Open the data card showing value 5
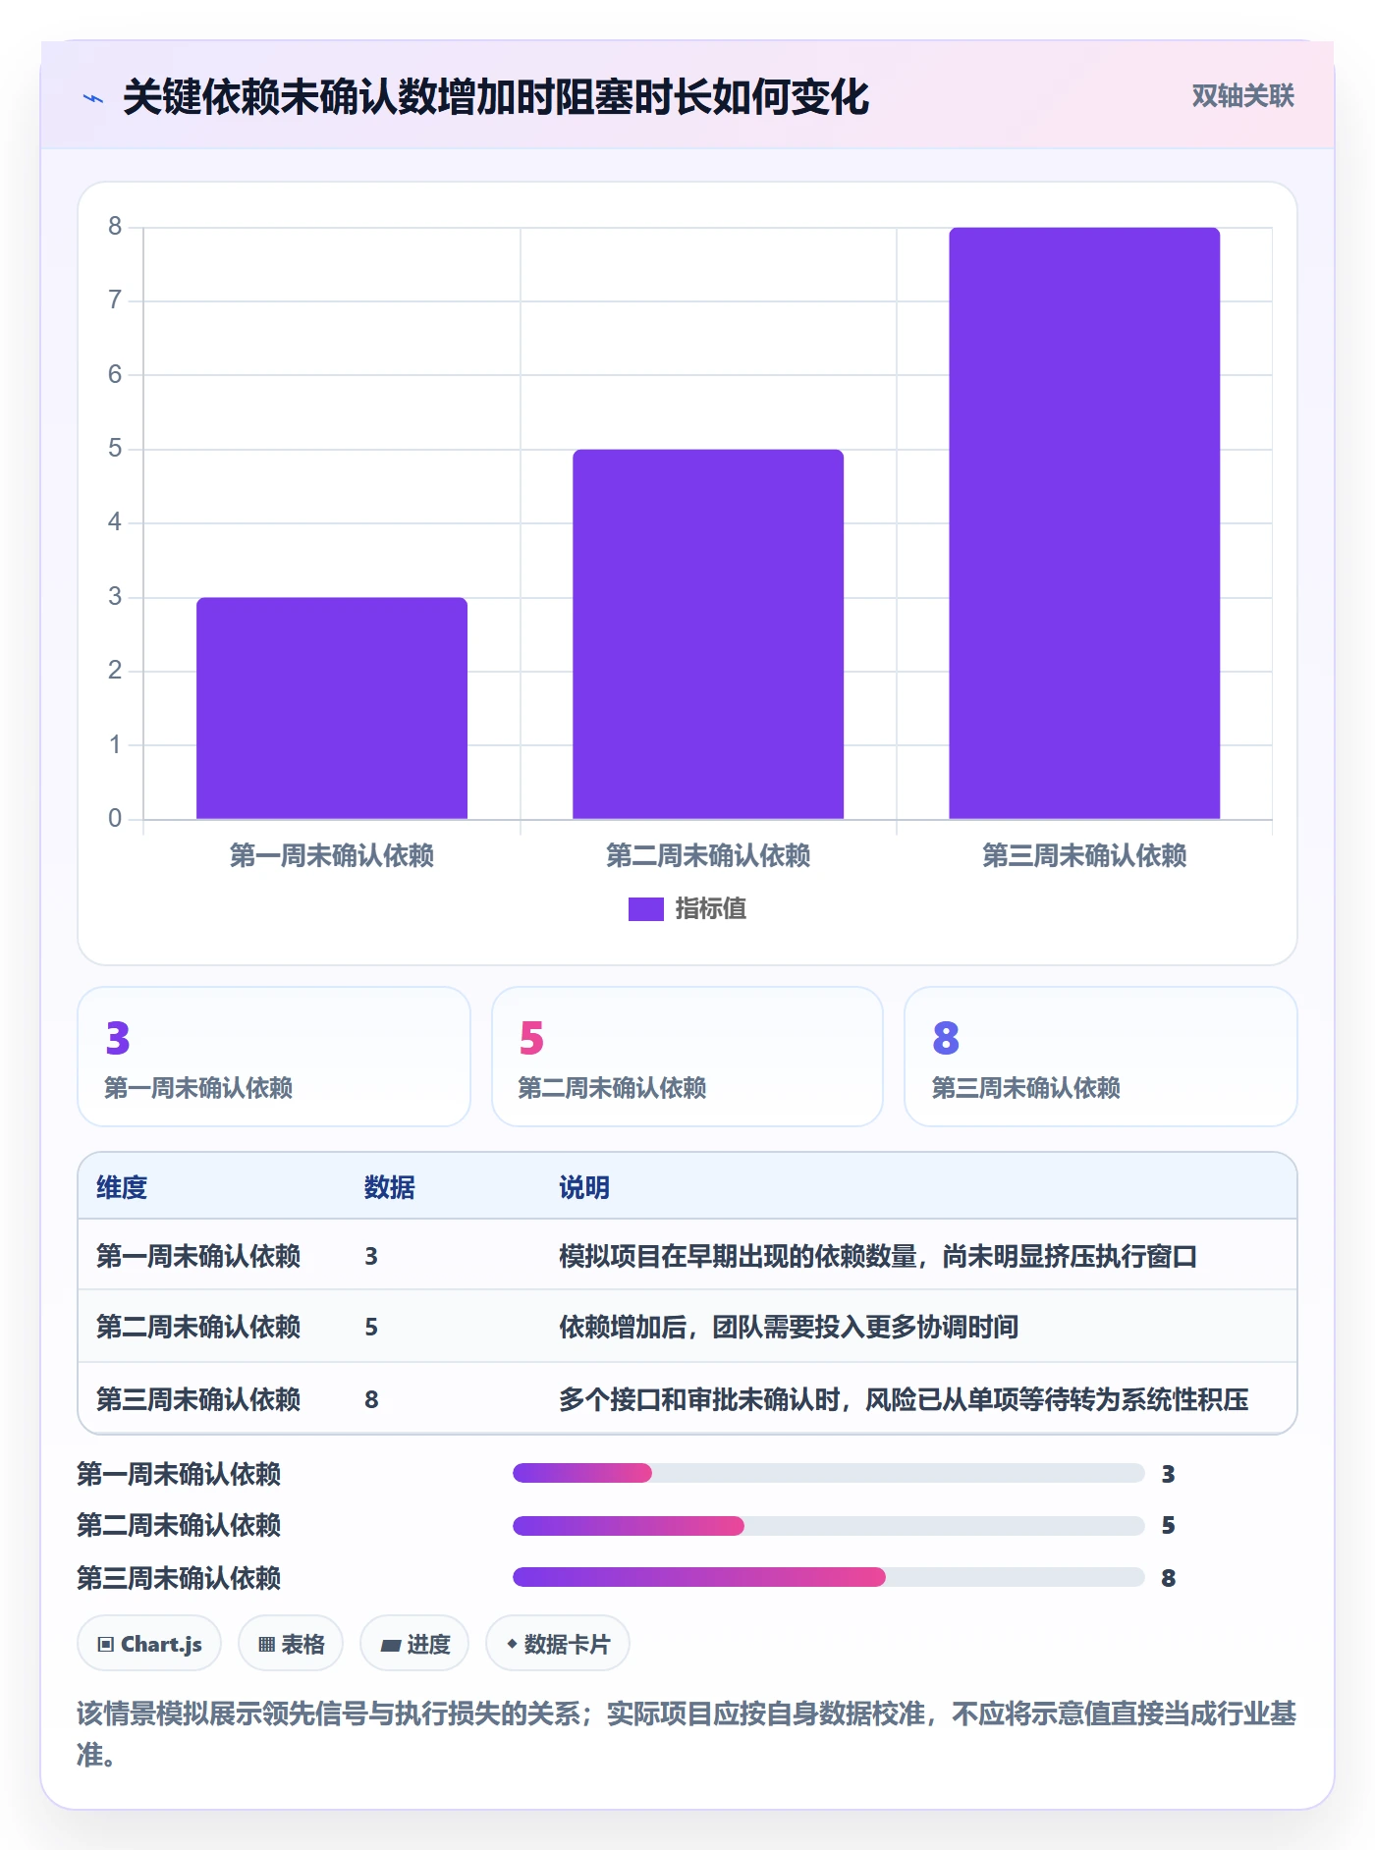1375x1850 pixels. tap(687, 1057)
